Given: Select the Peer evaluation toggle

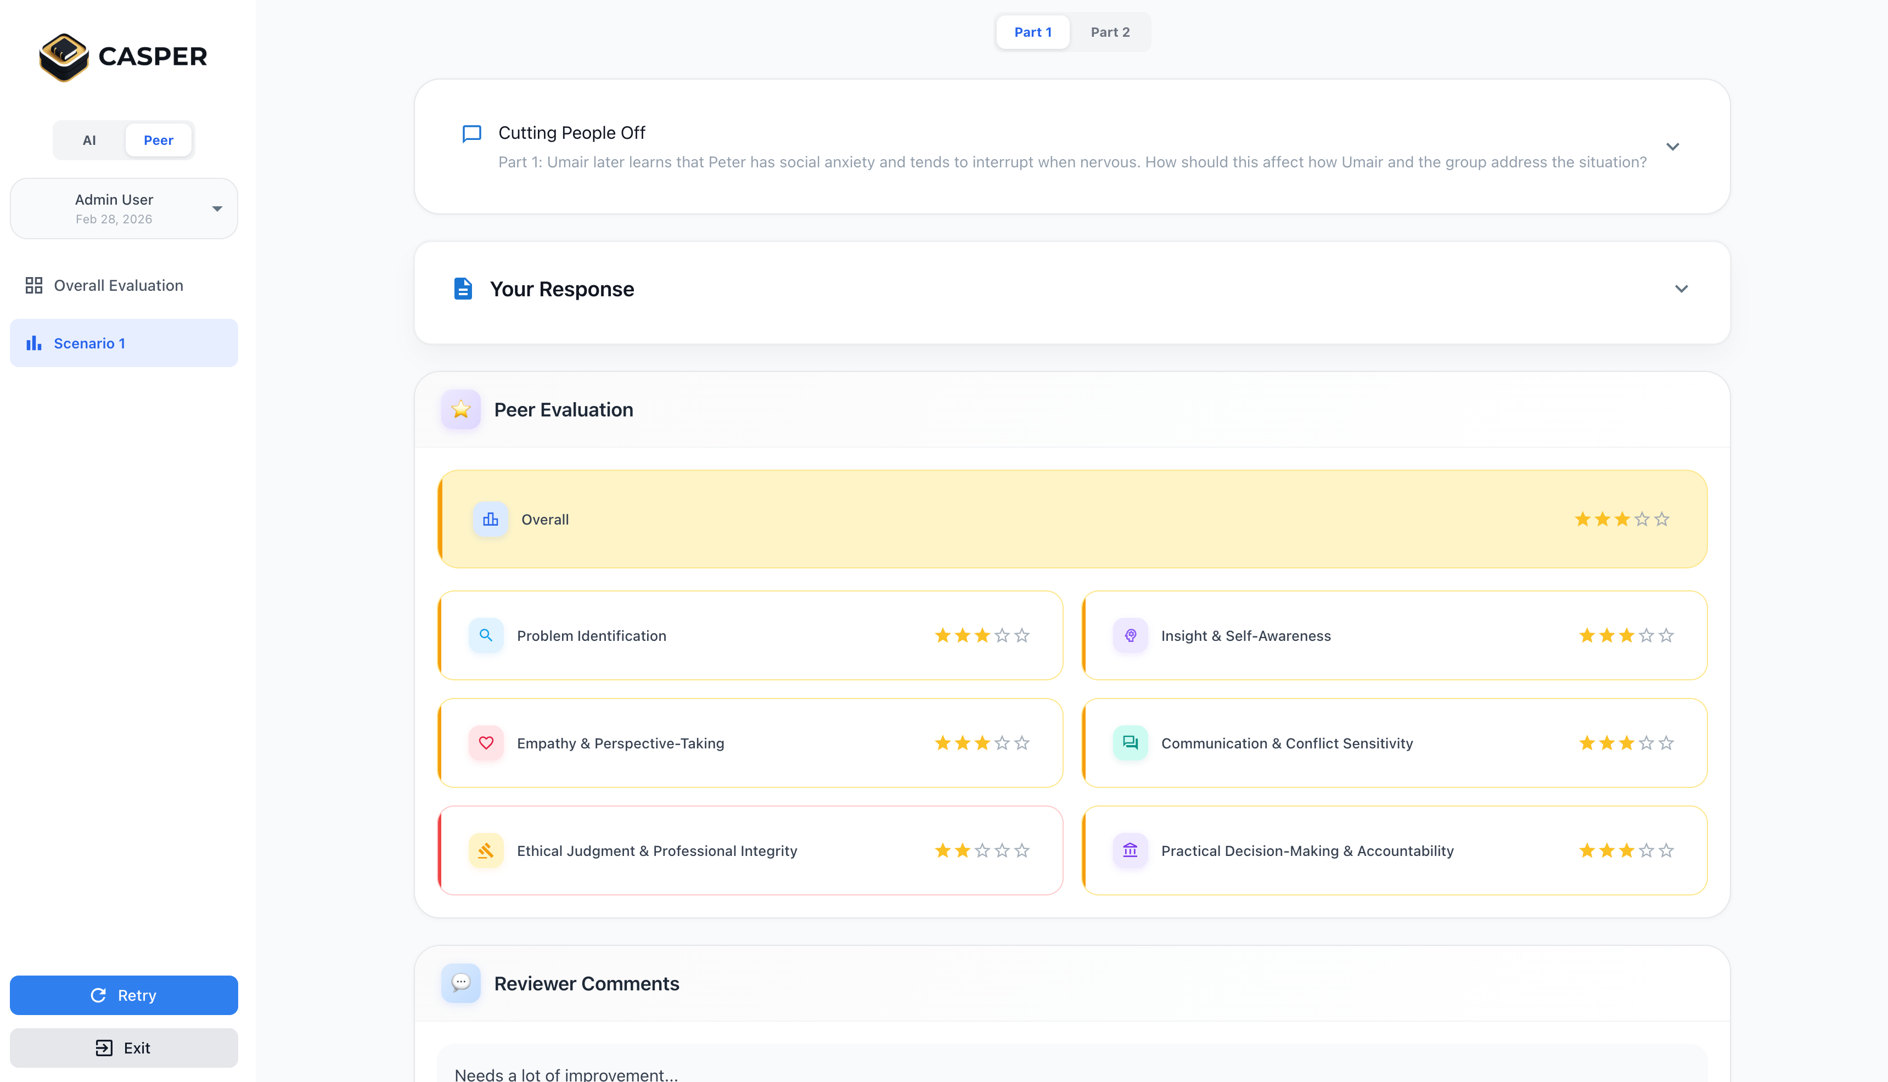Looking at the screenshot, I should (x=158, y=140).
